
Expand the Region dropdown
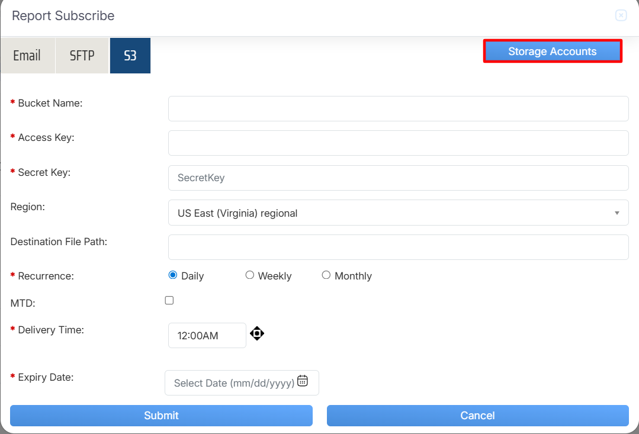pyautogui.click(x=398, y=213)
